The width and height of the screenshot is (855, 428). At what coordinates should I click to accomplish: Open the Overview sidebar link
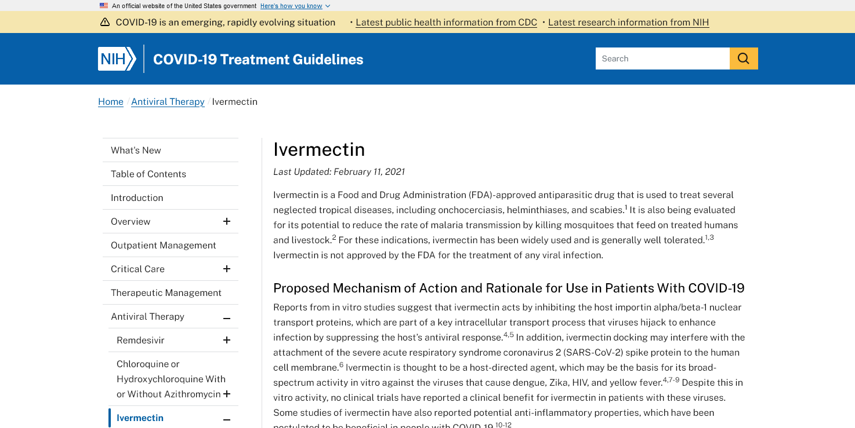pos(131,221)
